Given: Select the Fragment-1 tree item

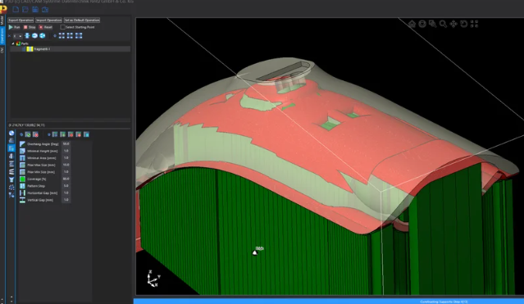Looking at the screenshot, I should tap(71, 49).
